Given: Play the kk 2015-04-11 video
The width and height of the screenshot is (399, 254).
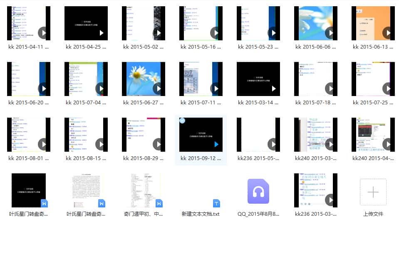Looking at the screenshot, I should pos(43,33).
